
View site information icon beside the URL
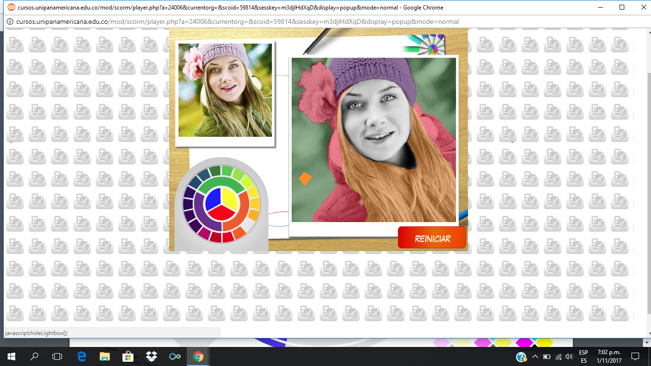pyautogui.click(x=10, y=21)
